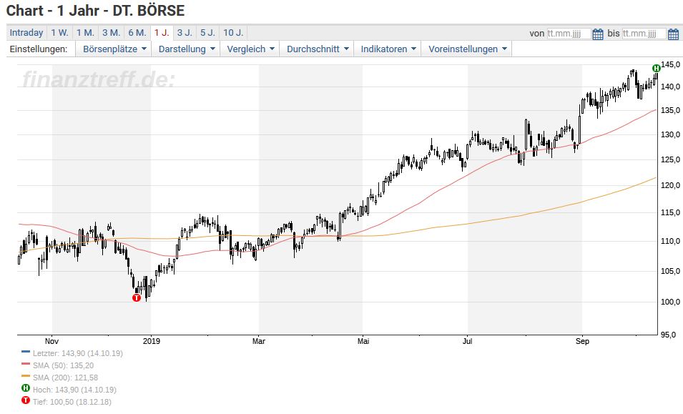Viewport: 683px width, 414px height.
Task: Click legend text 'Hoch: 143,90 (14.10.19)'
Action: 74,390
